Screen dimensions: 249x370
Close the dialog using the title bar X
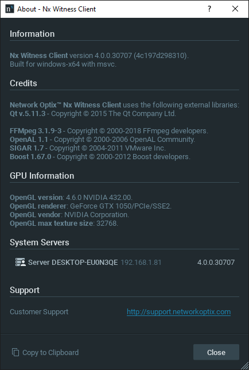pyautogui.click(x=235, y=9)
